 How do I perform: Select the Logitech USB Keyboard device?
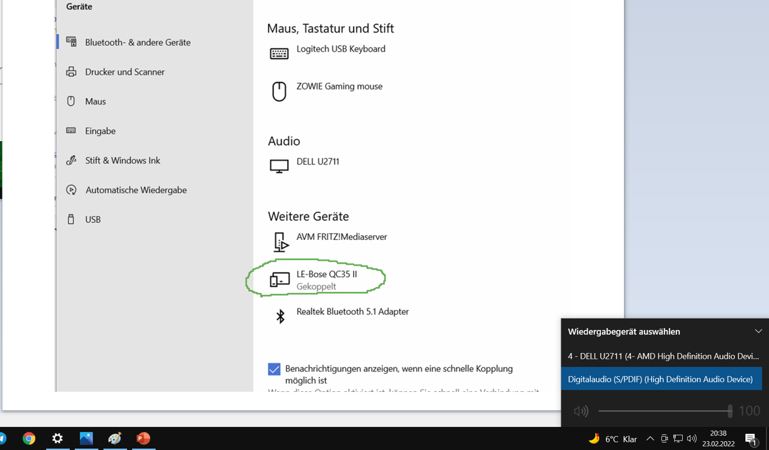click(341, 49)
